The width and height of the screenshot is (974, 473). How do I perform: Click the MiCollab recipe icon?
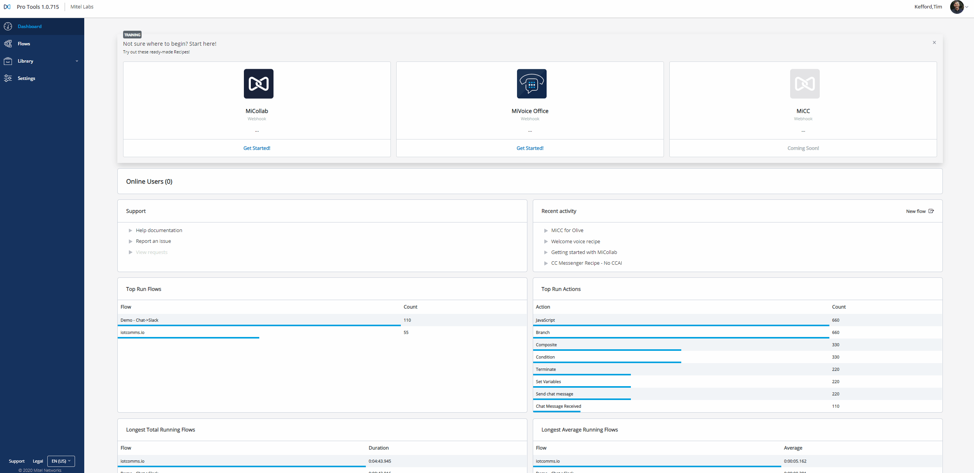[x=259, y=84]
